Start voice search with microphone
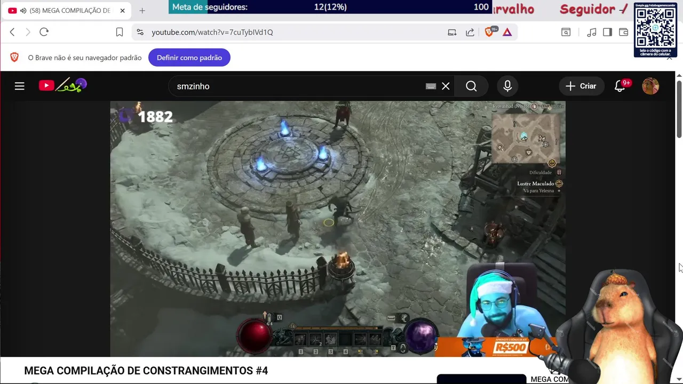Image resolution: width=683 pixels, height=384 pixels. (507, 86)
